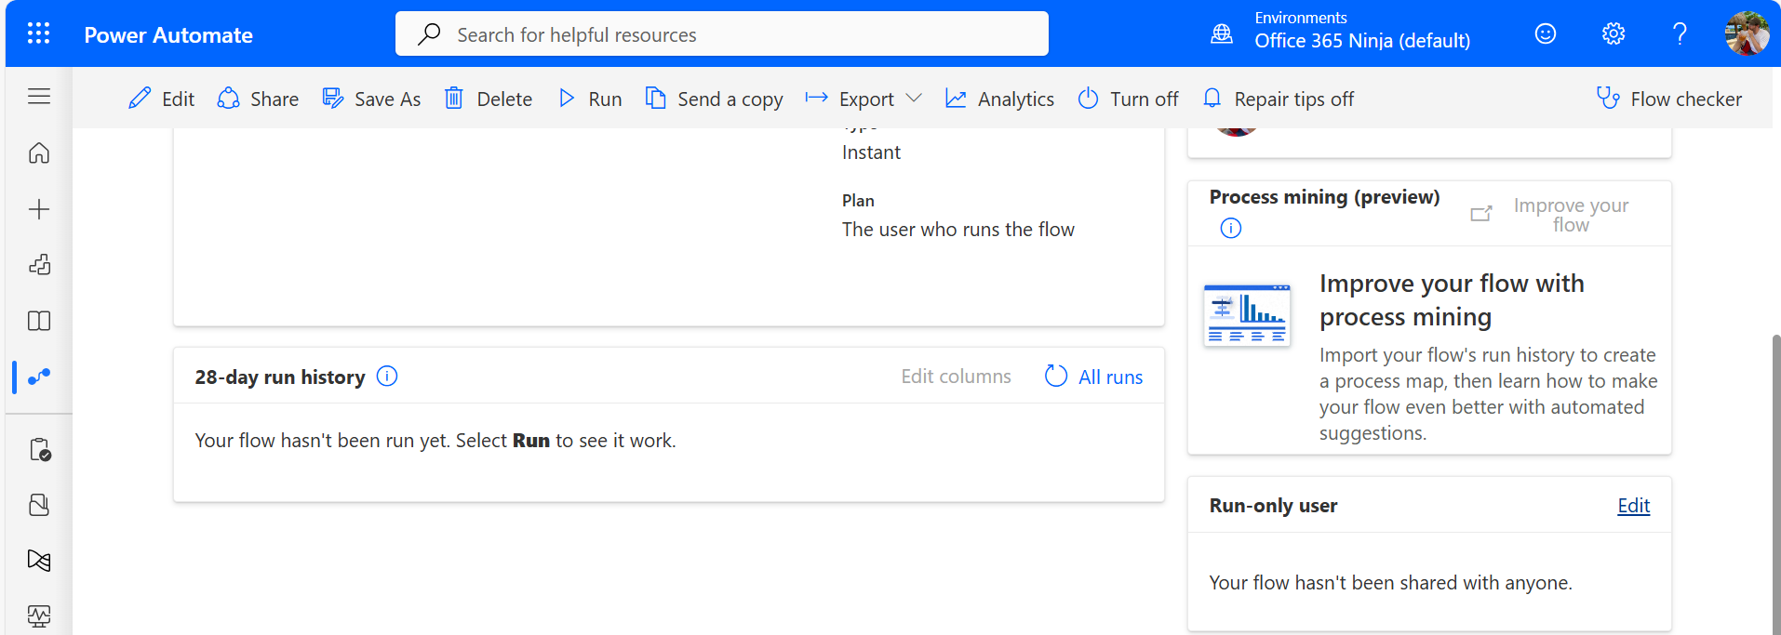Open the Learn book icon in sidebar
The height and width of the screenshot is (635, 1781).
pos(39,321)
